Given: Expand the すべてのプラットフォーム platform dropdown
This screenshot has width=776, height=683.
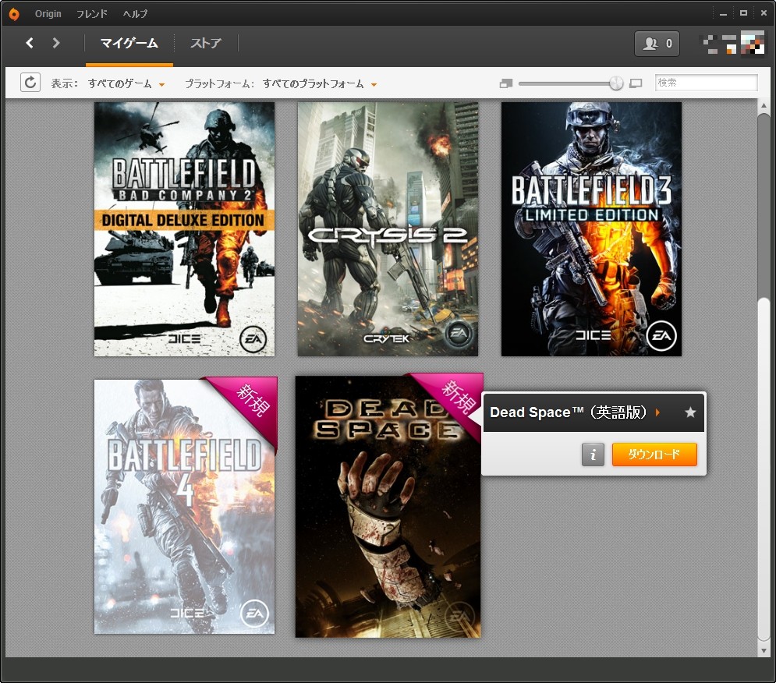Looking at the screenshot, I should coord(319,83).
